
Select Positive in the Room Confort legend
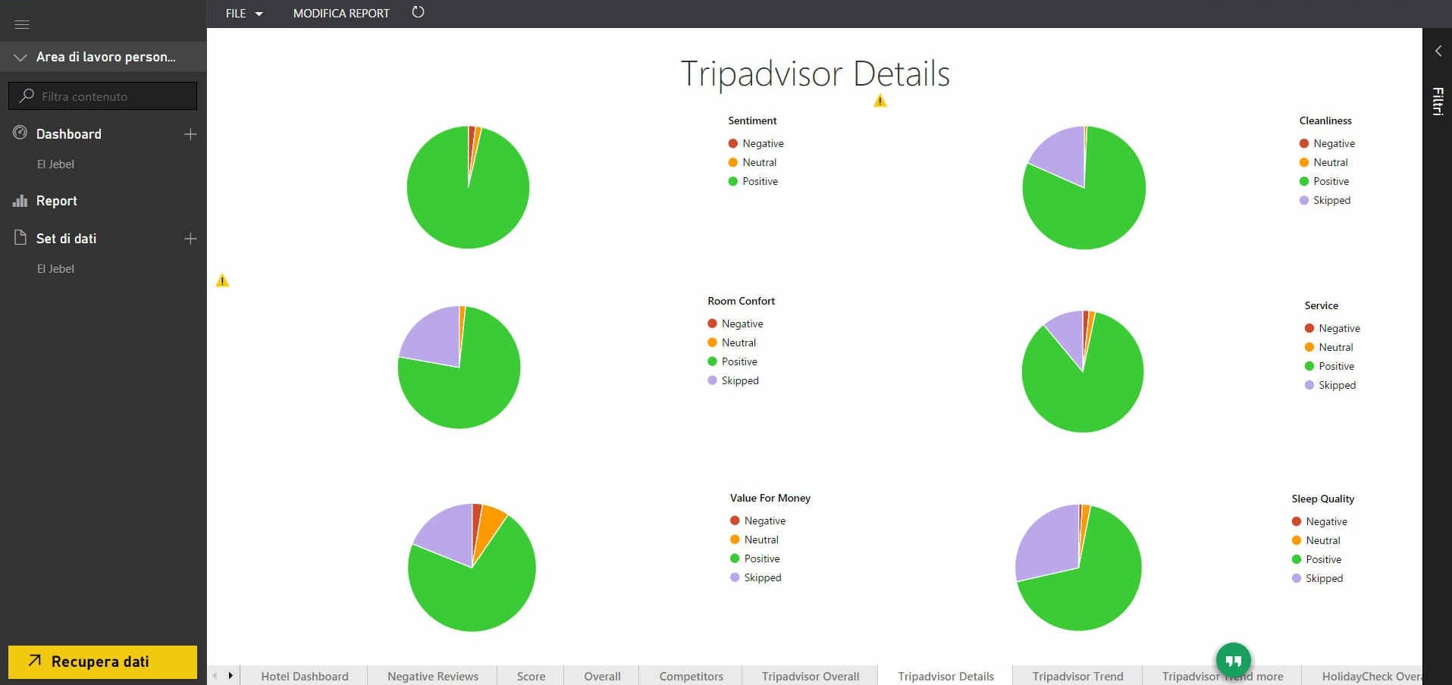click(x=732, y=361)
